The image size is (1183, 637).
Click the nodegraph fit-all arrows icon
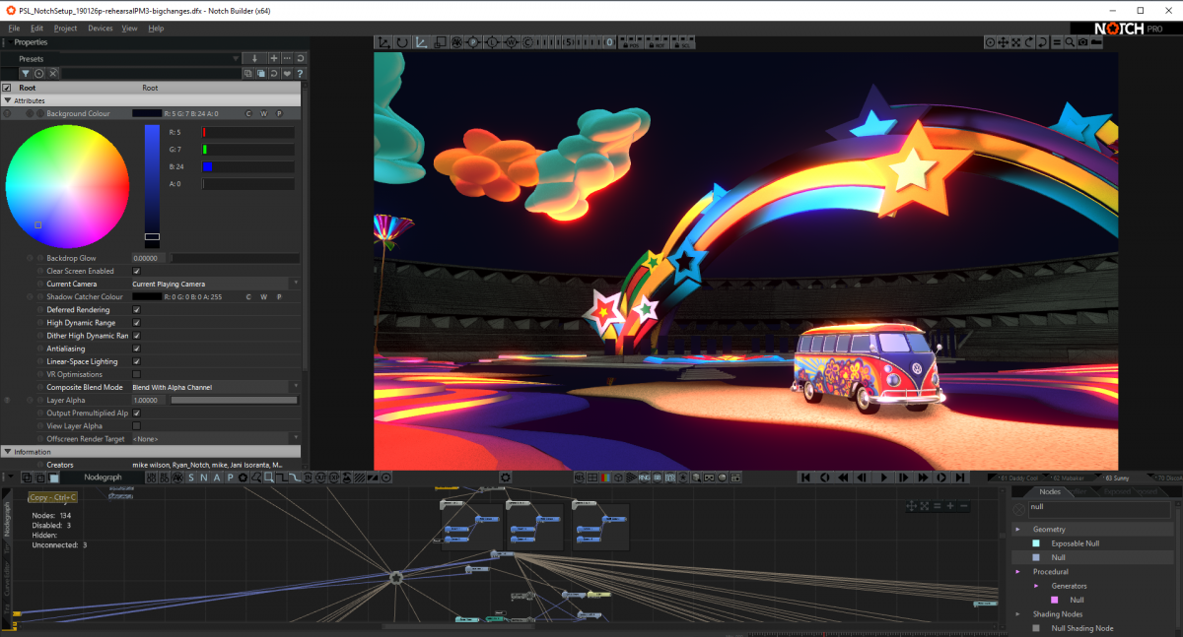point(925,506)
